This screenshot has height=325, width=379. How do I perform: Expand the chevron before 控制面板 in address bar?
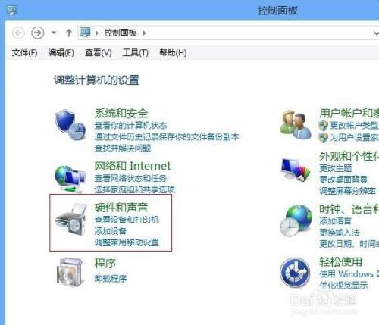(96, 33)
